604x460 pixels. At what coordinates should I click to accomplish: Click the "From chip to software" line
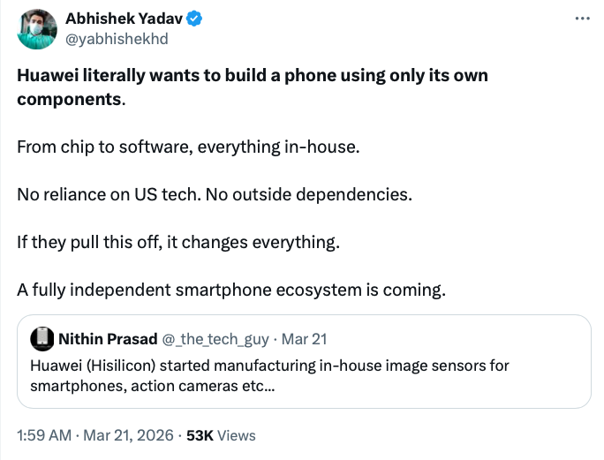click(x=188, y=146)
